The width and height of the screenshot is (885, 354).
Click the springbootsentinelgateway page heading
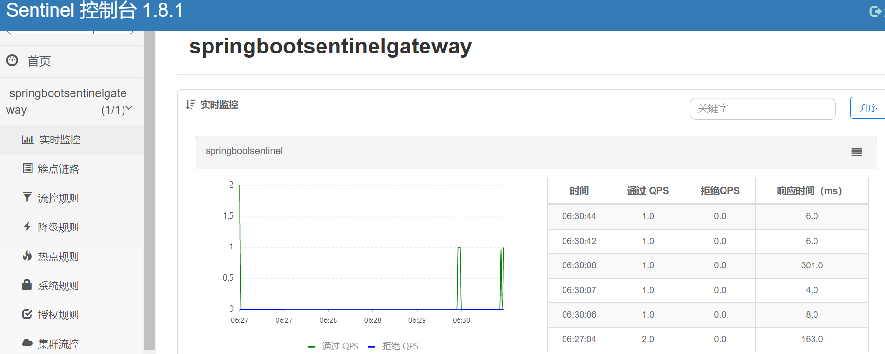coord(330,47)
